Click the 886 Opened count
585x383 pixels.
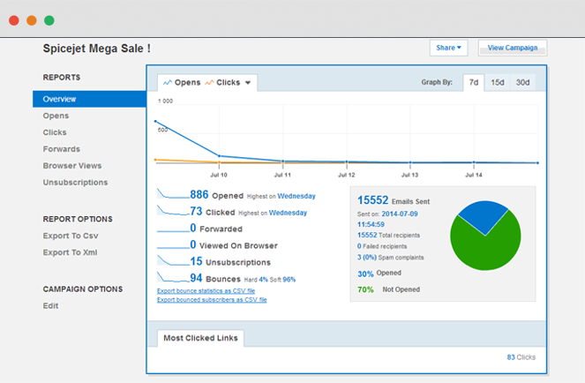199,194
